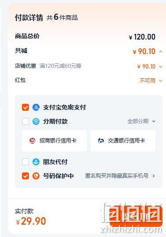Enable the 朋友代付 checkbox
The width and height of the screenshot is (166, 237).
point(25,162)
